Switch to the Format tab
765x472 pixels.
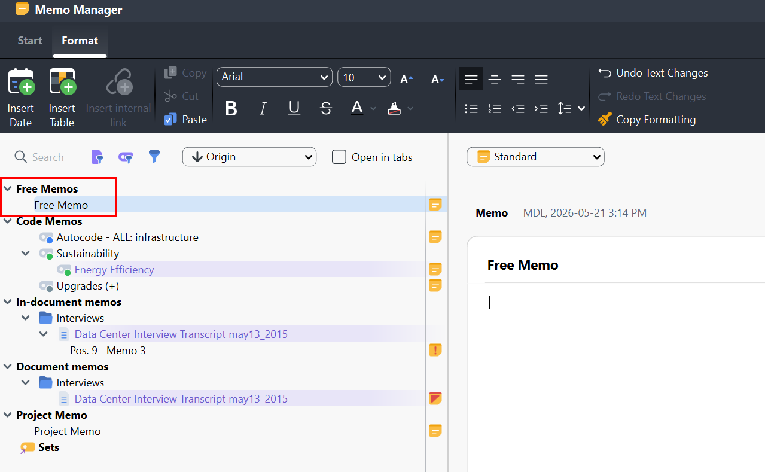point(80,41)
